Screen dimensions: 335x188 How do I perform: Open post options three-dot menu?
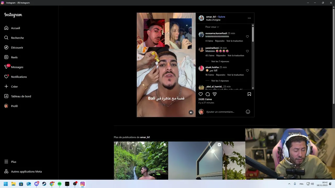click(x=249, y=18)
